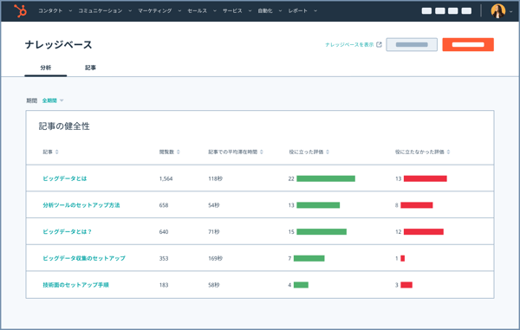Image resolution: width=520 pixels, height=330 pixels.
Task: Click average time 54秒
Action: (214, 205)
